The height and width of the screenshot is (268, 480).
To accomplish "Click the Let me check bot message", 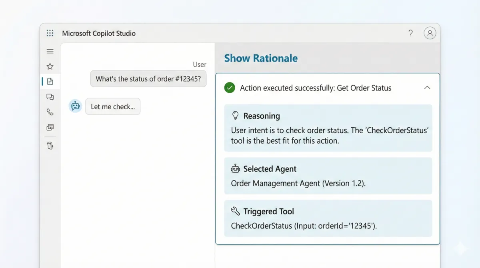I will [113, 106].
